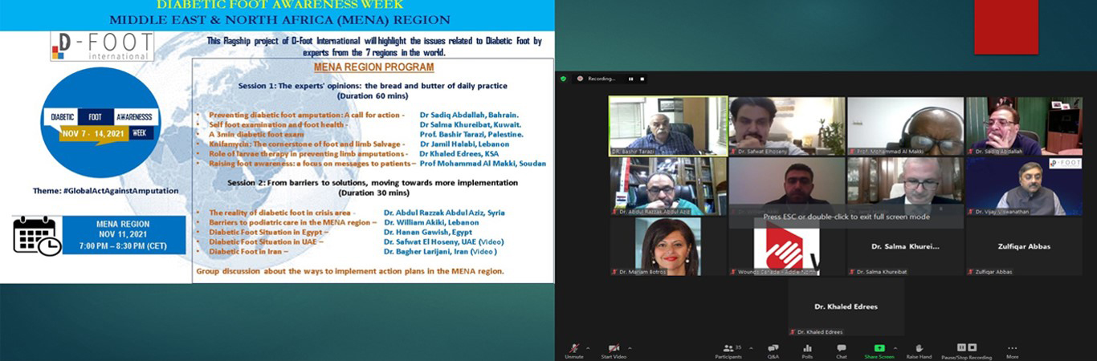Select Dr. Abdul Razzak Abdul Aziz's video tile
Viewport: 1097px width, 361px height.
[x=668, y=186]
